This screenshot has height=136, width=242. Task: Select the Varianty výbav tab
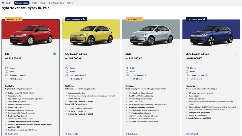coord(21,3)
